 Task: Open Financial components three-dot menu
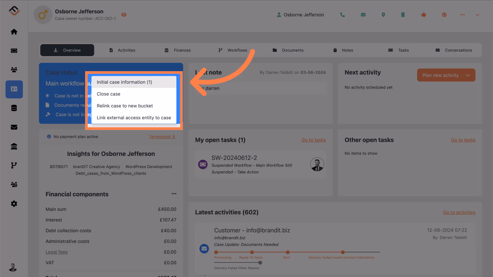coord(174,194)
